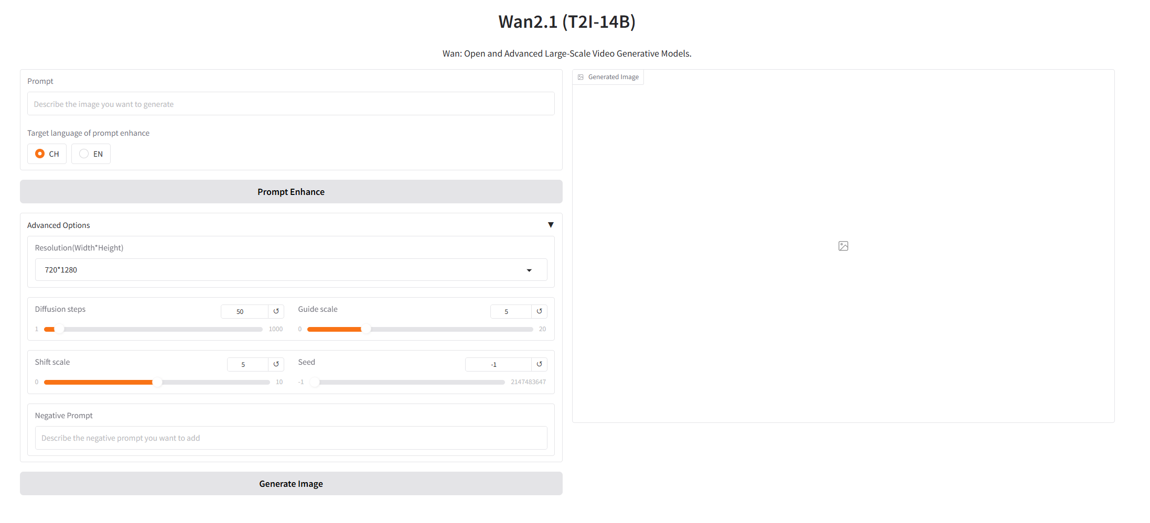Focus the Negative Prompt text field
This screenshot has height=523, width=1150.
click(x=291, y=438)
